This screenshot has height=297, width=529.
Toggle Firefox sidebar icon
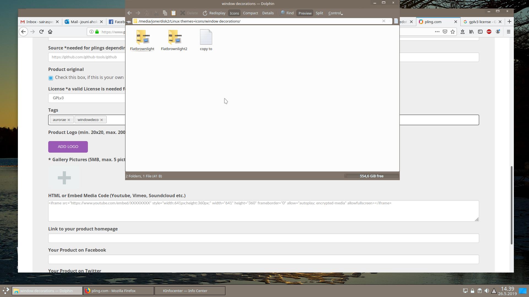click(x=480, y=32)
